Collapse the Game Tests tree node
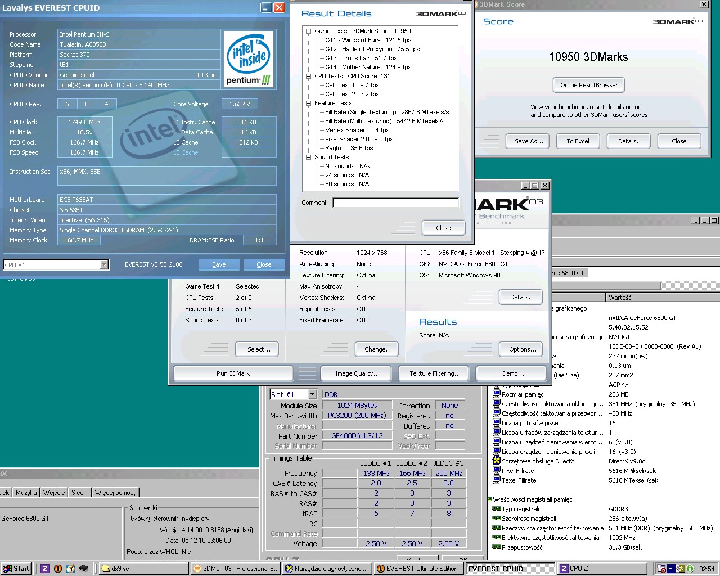720x576 pixels. (x=308, y=31)
